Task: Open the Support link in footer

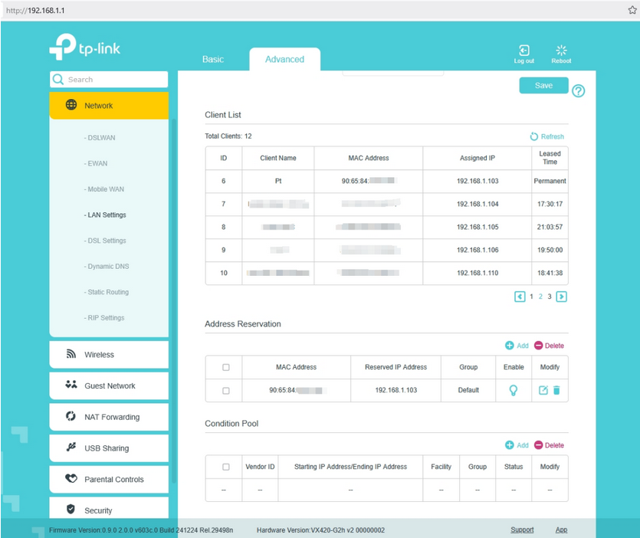Action: [x=522, y=530]
